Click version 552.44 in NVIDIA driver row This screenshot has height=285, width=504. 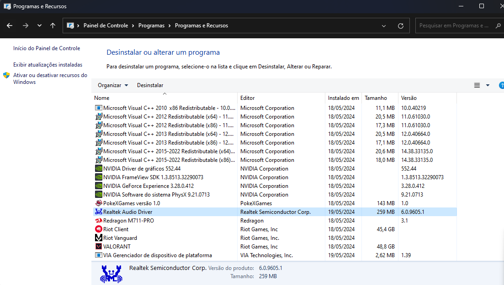409,169
